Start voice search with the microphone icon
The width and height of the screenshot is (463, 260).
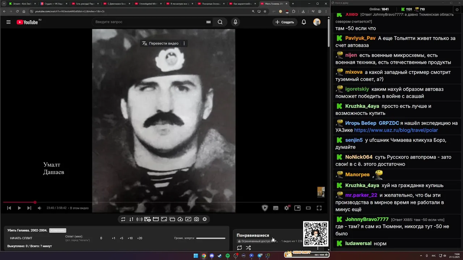(235, 22)
